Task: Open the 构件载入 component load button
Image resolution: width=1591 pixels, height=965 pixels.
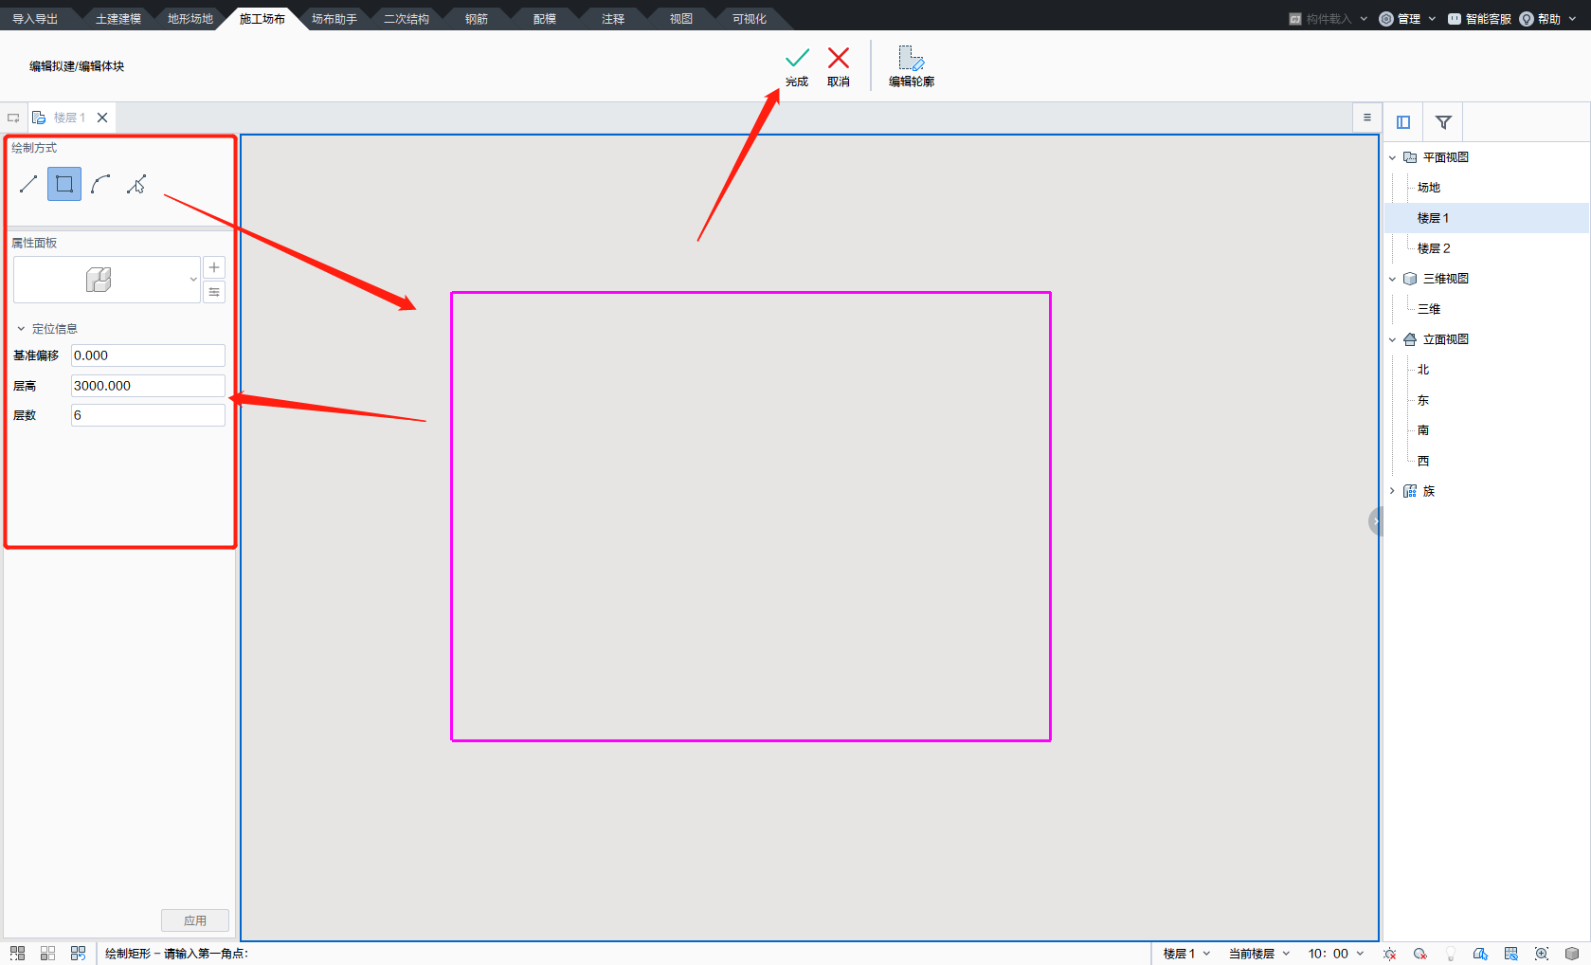Action: point(1320,19)
